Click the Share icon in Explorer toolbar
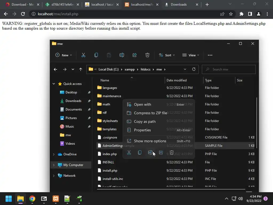The image size is (273, 205). (x=135, y=55)
